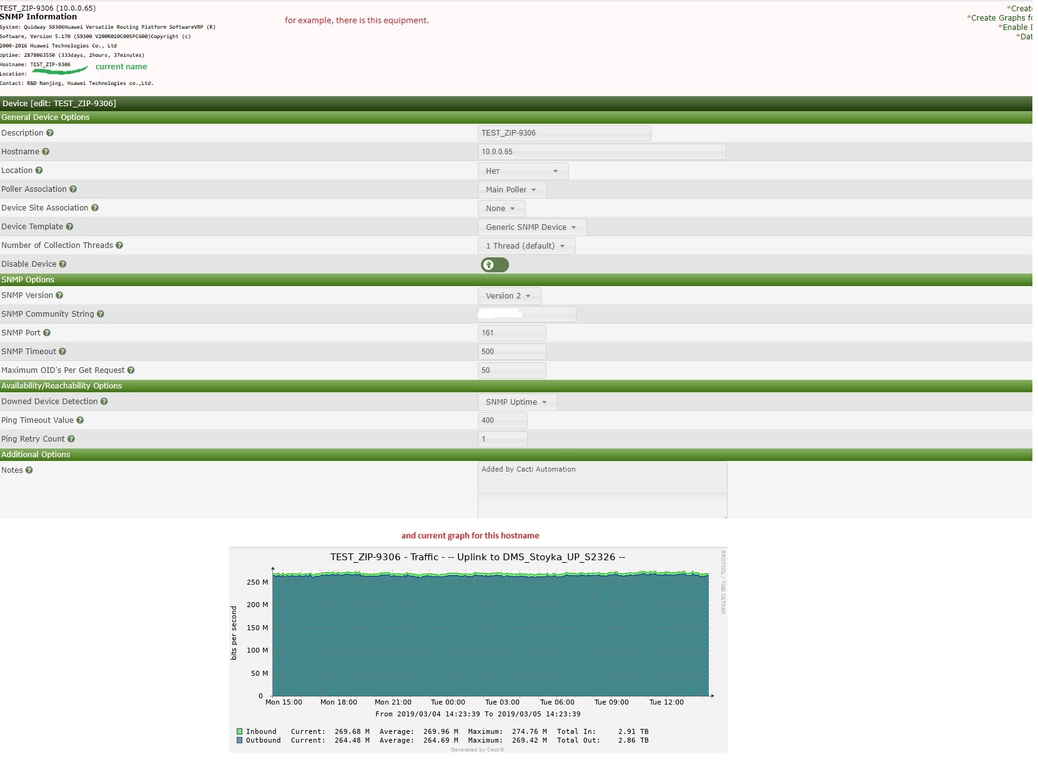This screenshot has width=1038, height=767.
Task: Click the help icon for SNMP Community String
Action: click(101, 314)
